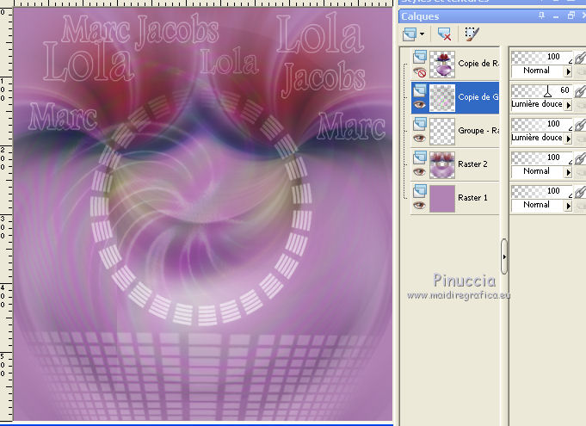The height and width of the screenshot is (426, 586).
Task: Hide the Copie de G layer
Action: click(x=420, y=105)
